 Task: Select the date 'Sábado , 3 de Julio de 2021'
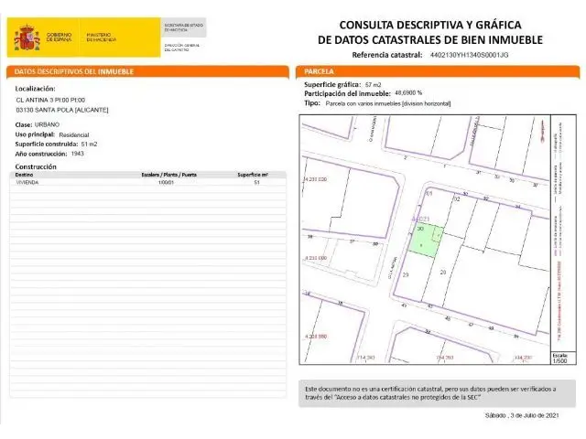(522, 415)
